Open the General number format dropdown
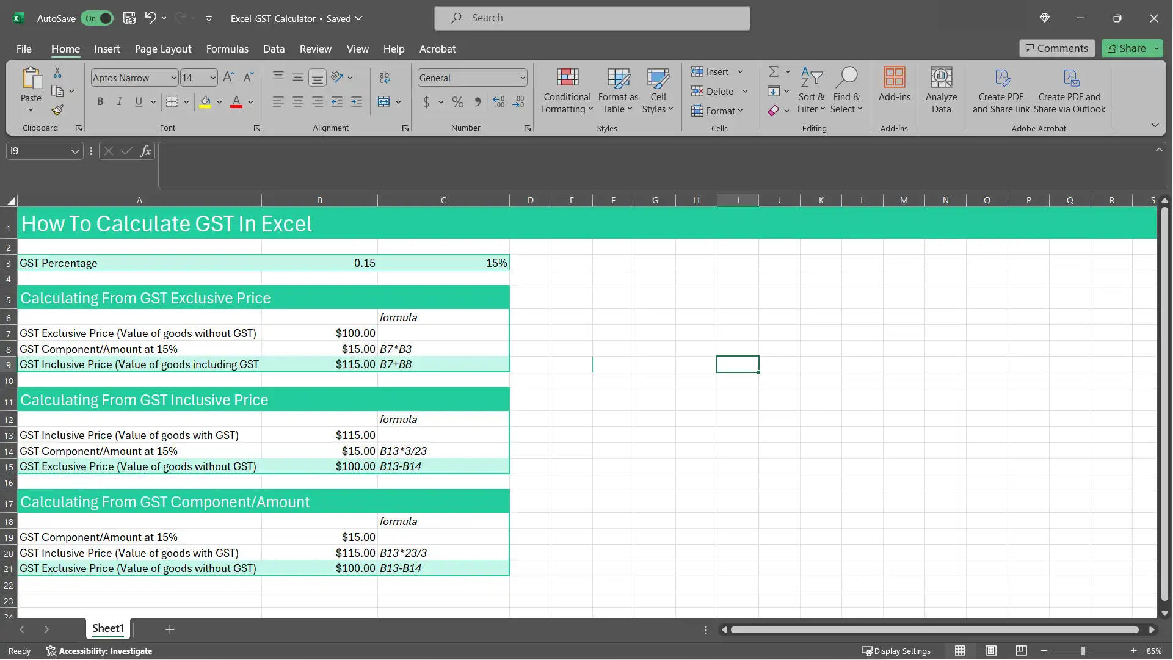This screenshot has height=660, width=1173. click(523, 78)
